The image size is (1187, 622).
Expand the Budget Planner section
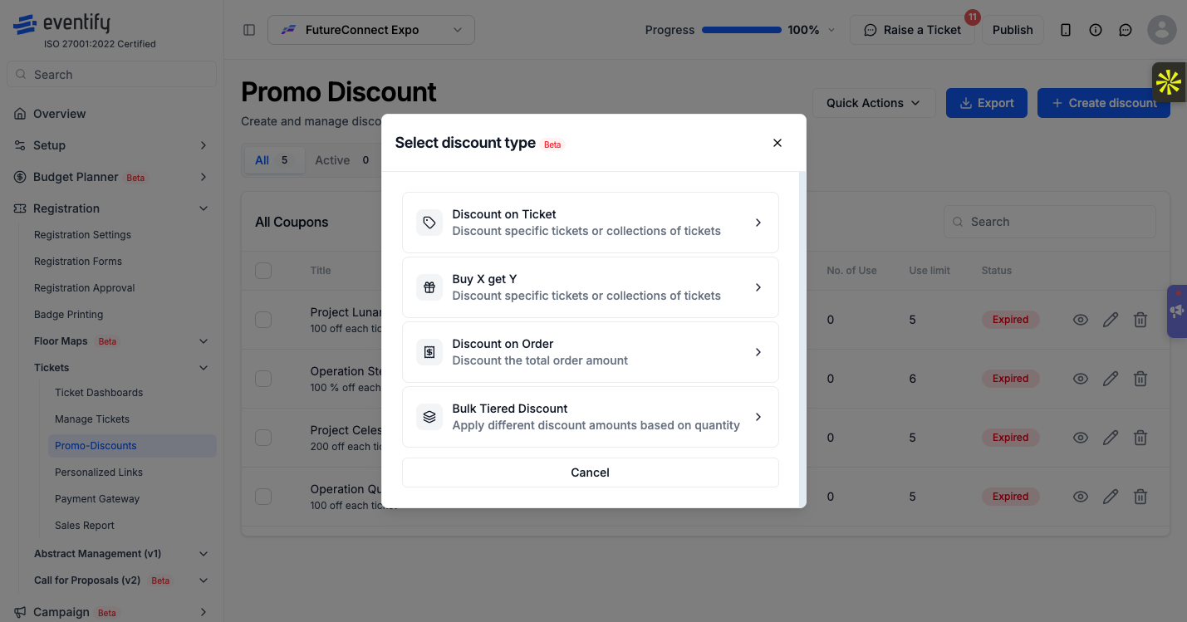(x=204, y=177)
